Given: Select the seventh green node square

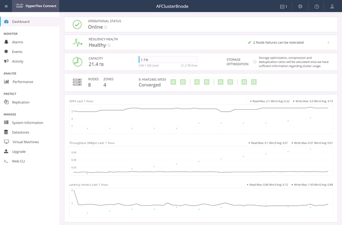Looking at the screenshot, I should click(244, 82).
